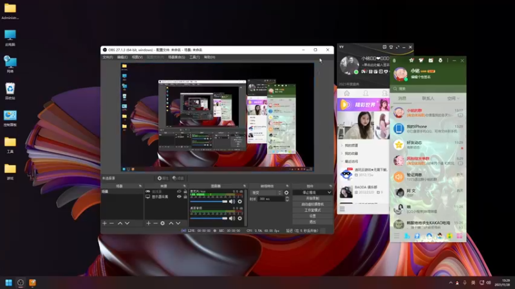Toggle lock of display capture source

(185, 197)
